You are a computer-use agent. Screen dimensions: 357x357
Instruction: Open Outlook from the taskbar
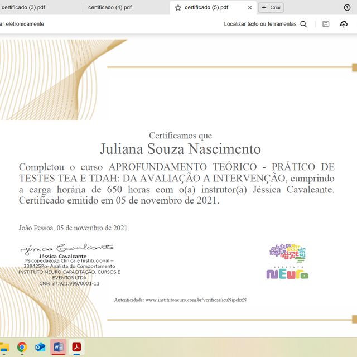(x=40, y=347)
